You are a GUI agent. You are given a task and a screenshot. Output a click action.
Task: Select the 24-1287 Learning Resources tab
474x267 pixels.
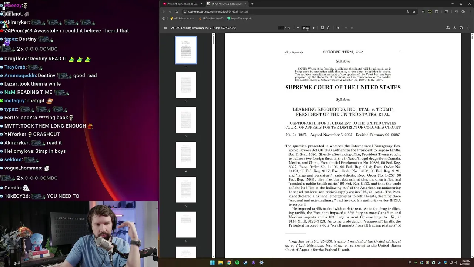pos(226,4)
